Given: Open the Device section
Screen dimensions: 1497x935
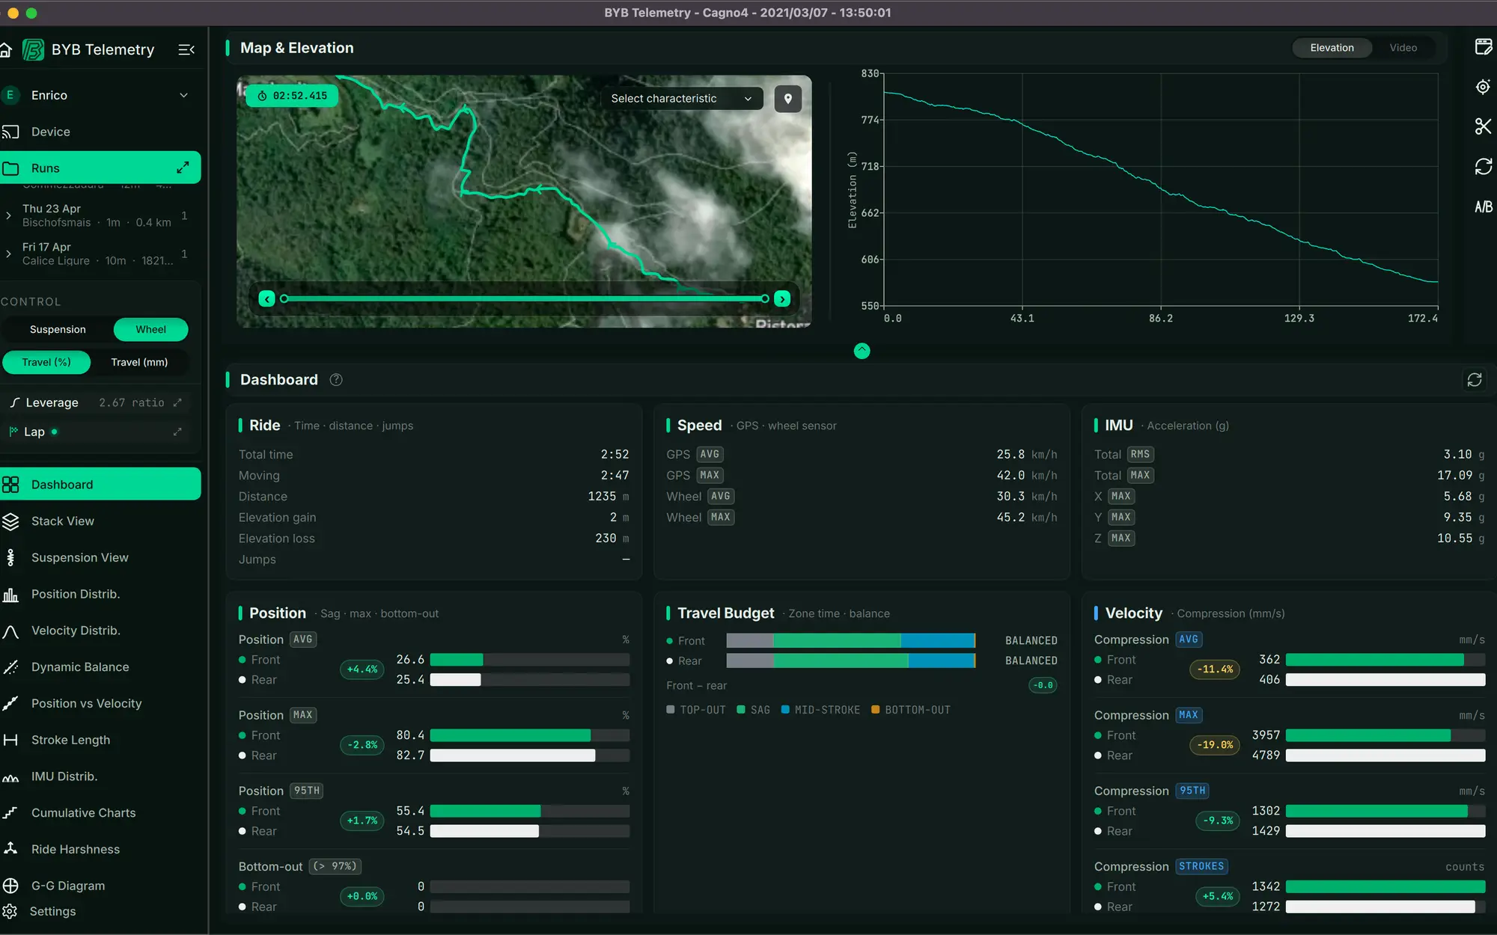Looking at the screenshot, I should (x=100, y=132).
